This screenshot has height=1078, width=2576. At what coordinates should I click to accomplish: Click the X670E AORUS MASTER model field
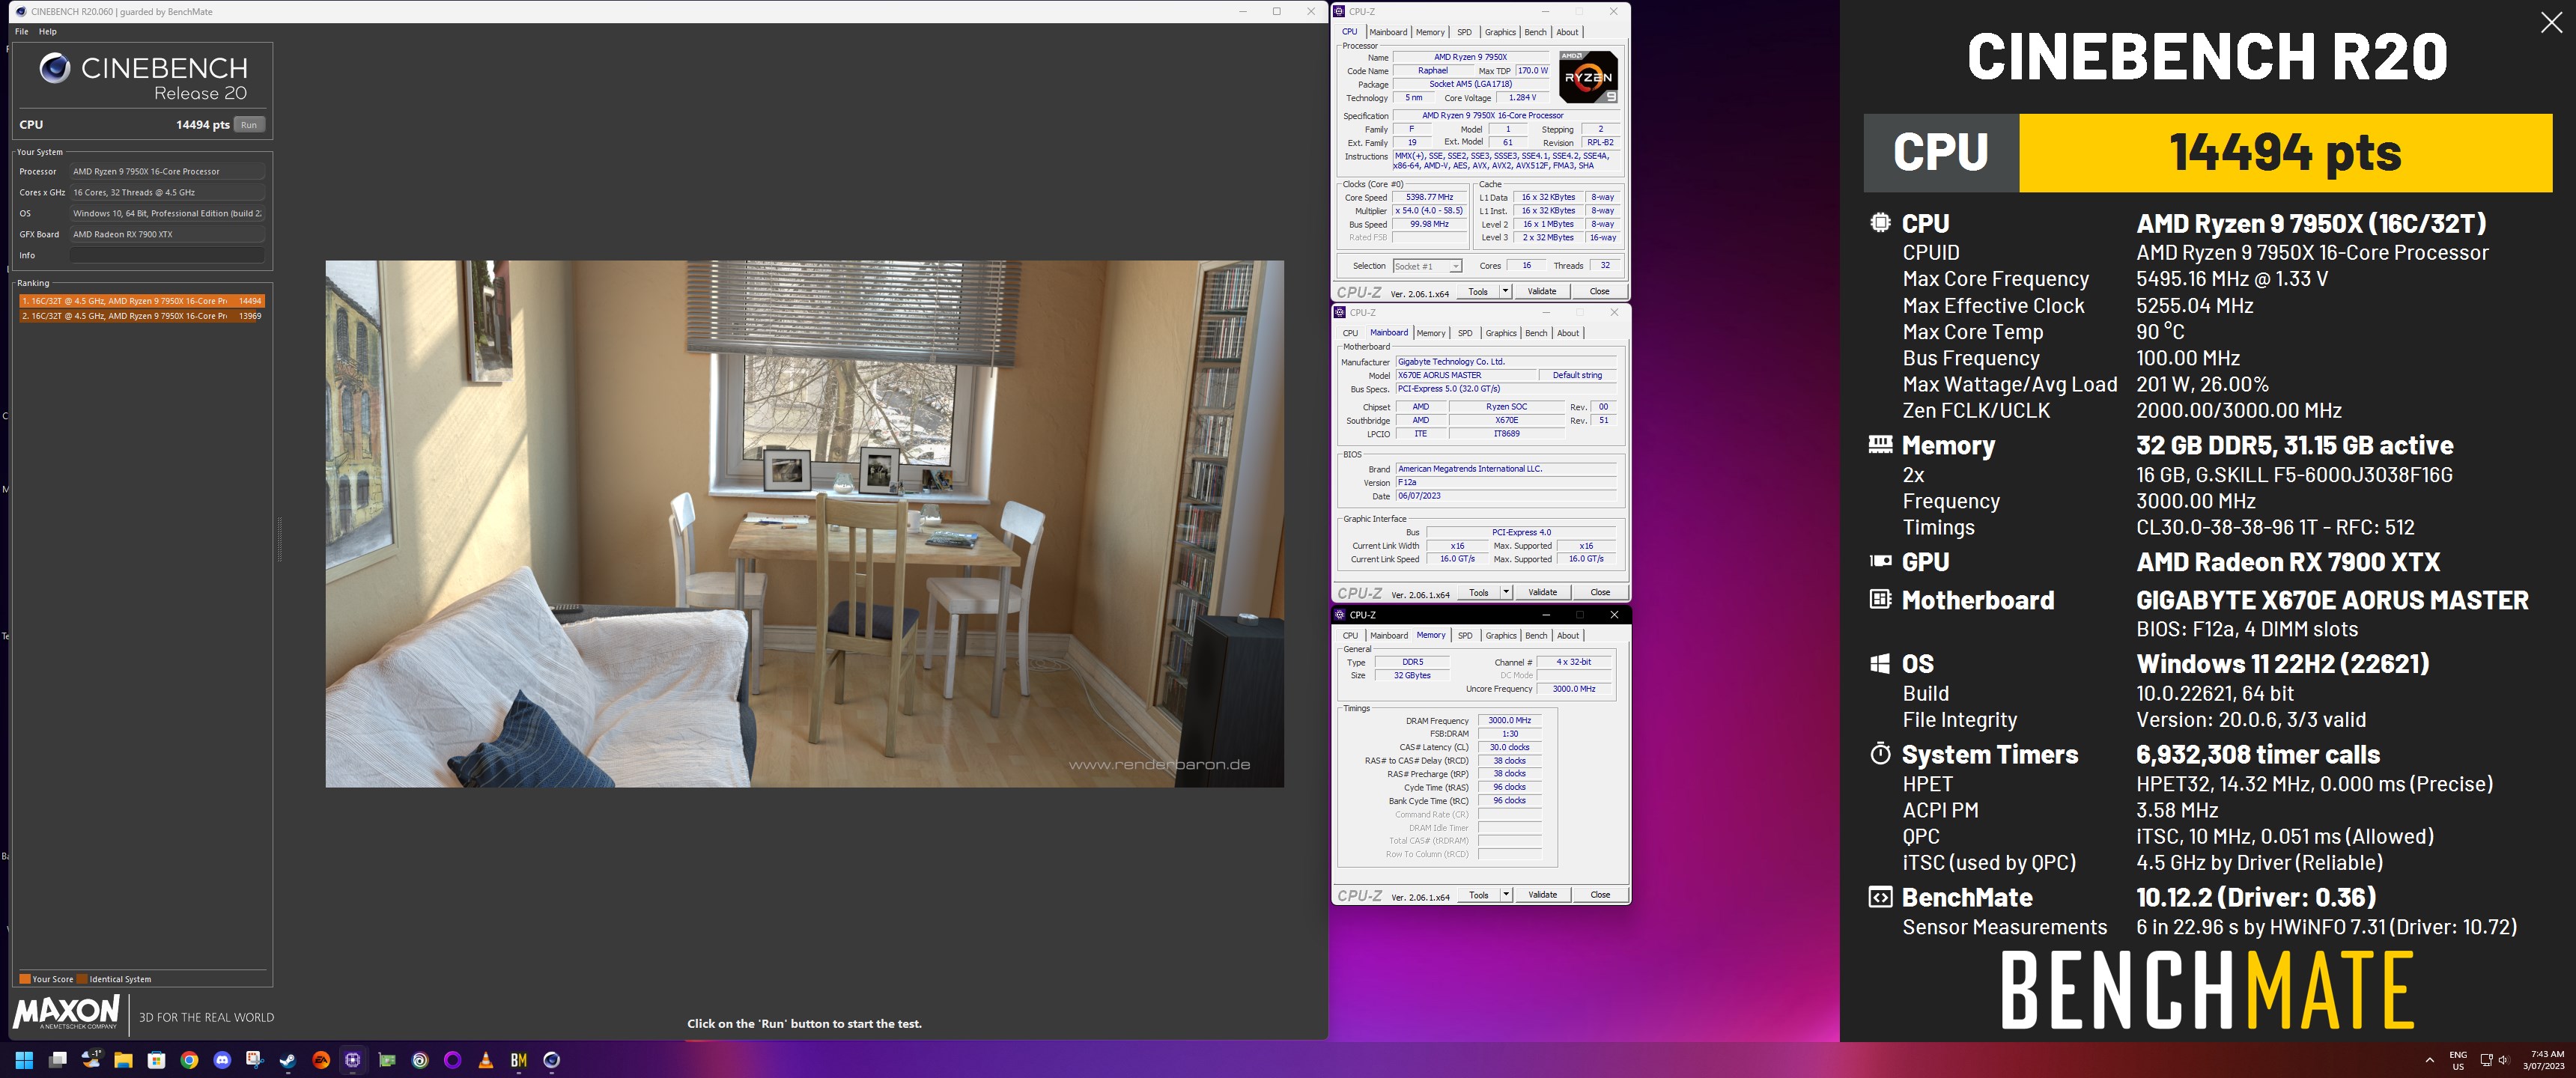1465,375
